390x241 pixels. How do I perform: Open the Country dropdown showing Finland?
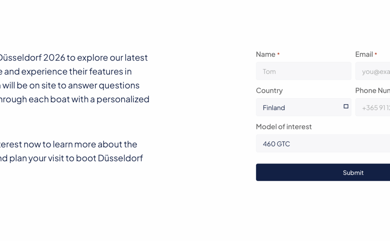click(303, 108)
